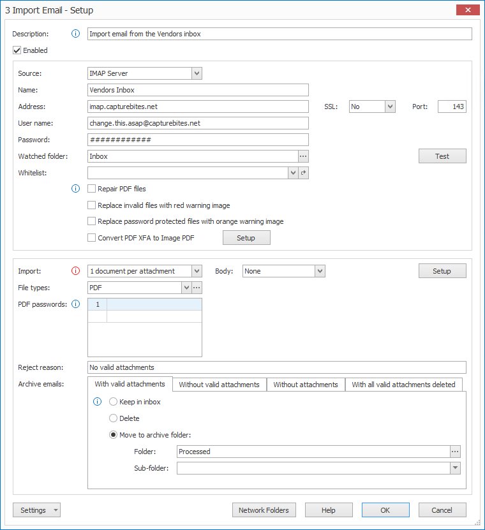Click the User name field
Viewport: 485px width, 530px height.
point(198,123)
